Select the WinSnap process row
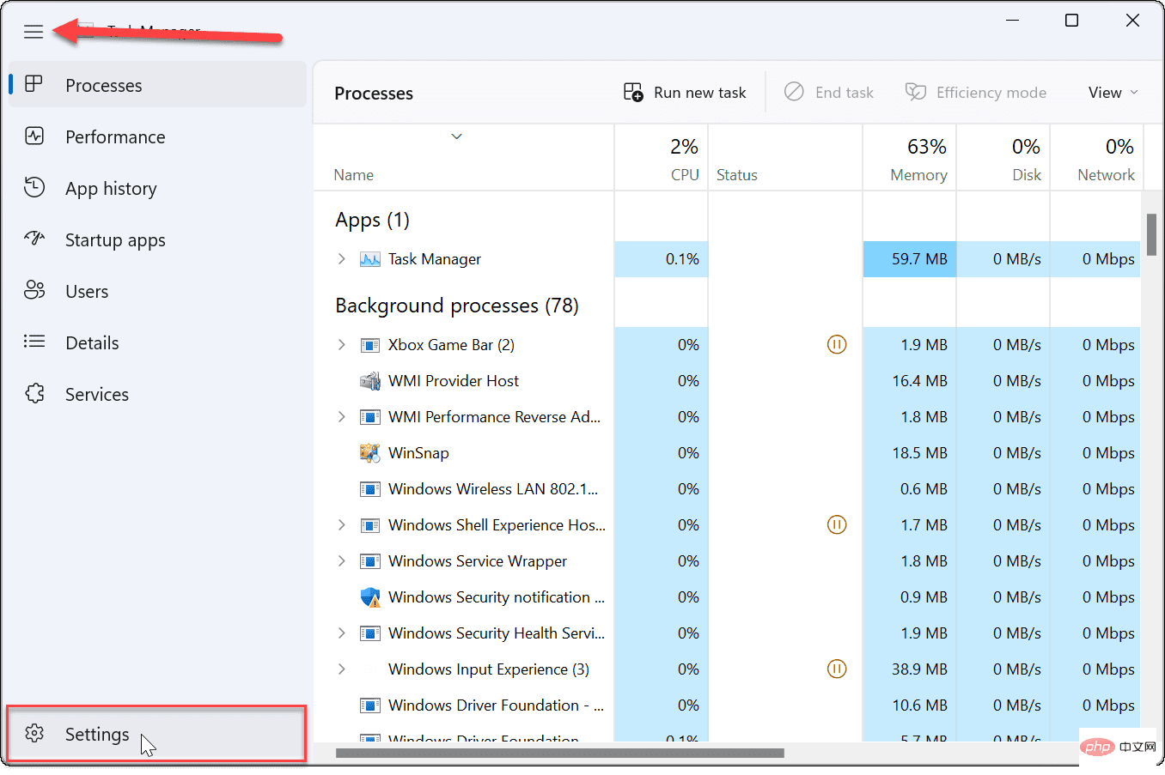Viewport: 1165px width, 775px height. pyautogui.click(x=727, y=452)
